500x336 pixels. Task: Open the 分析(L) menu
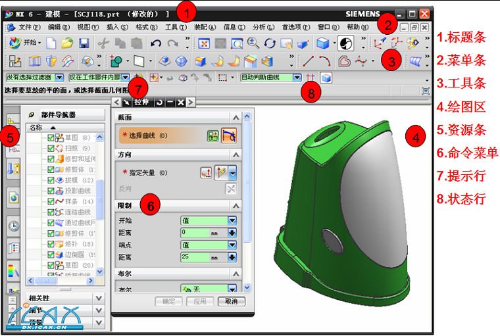tap(263, 28)
